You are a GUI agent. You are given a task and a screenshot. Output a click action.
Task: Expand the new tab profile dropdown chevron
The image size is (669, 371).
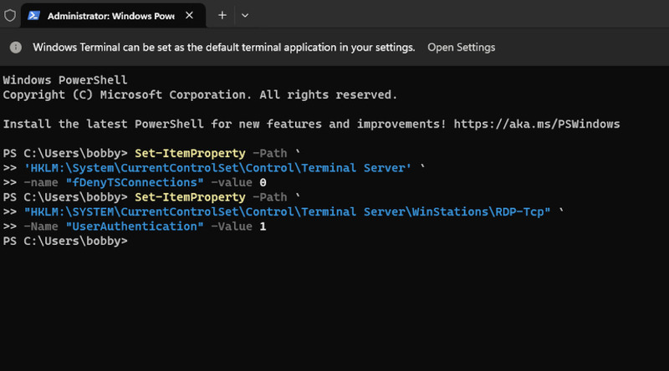tap(245, 15)
